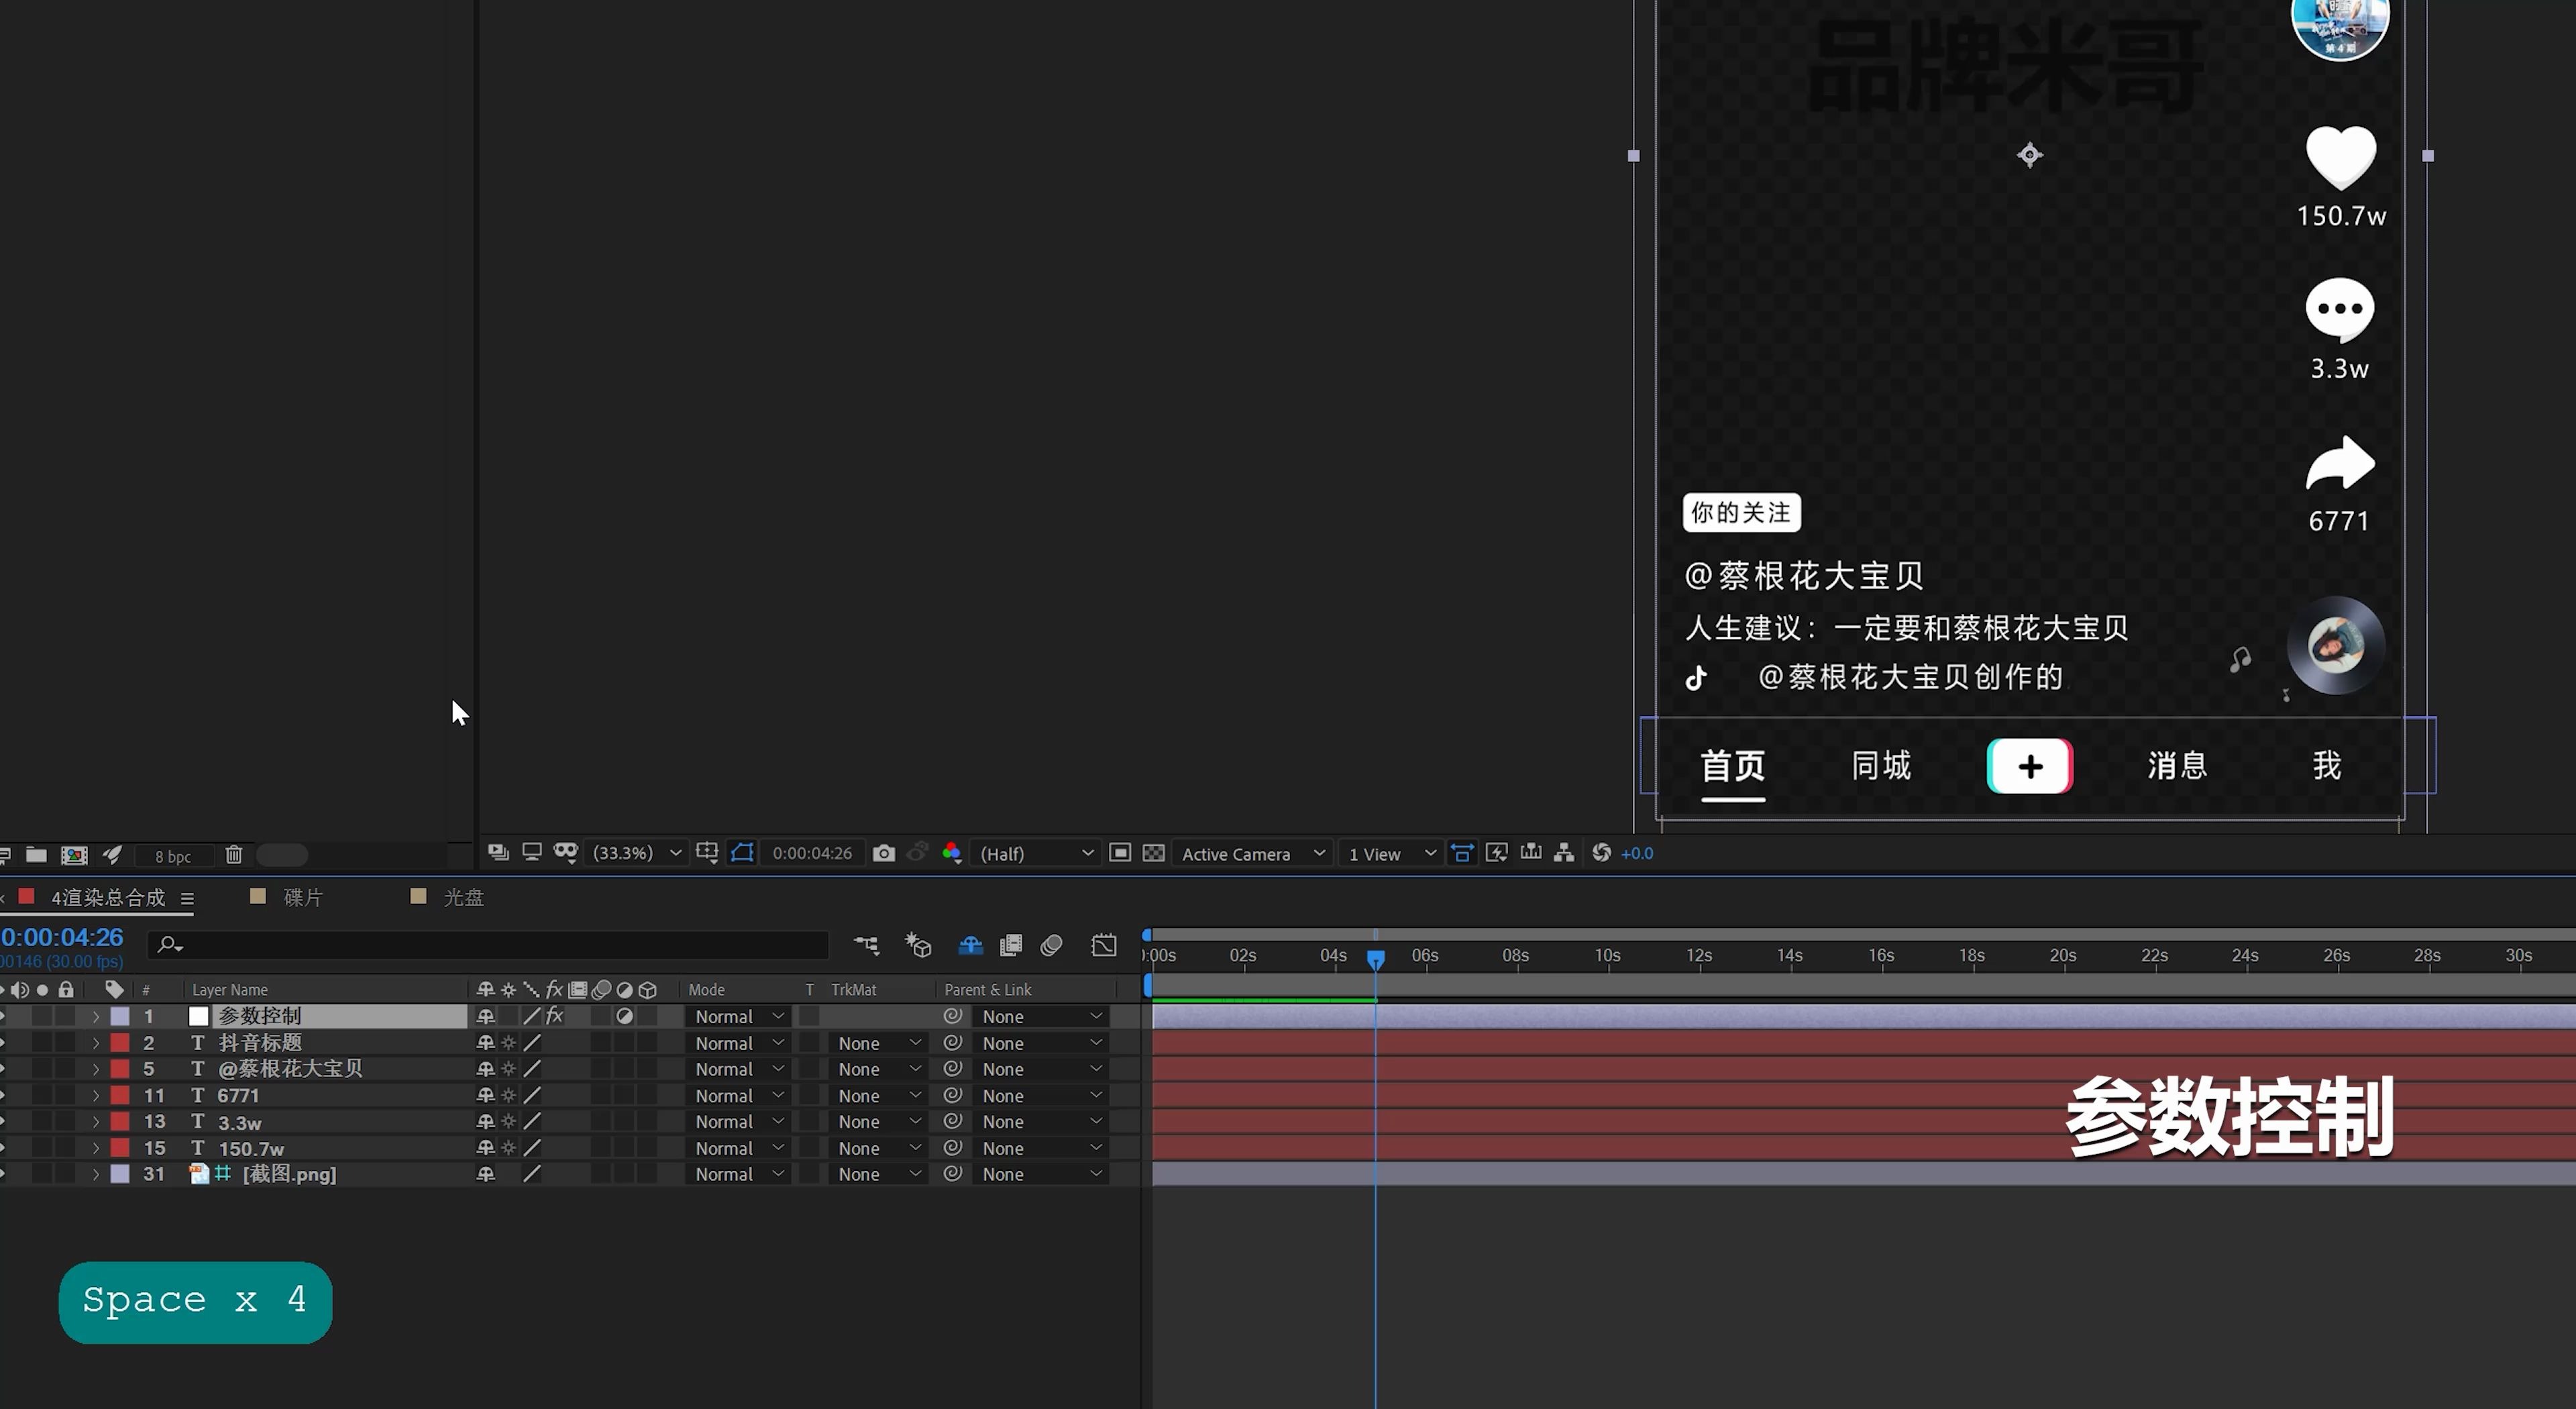Open the magnification ratio dropdown (33.3%)

636,853
